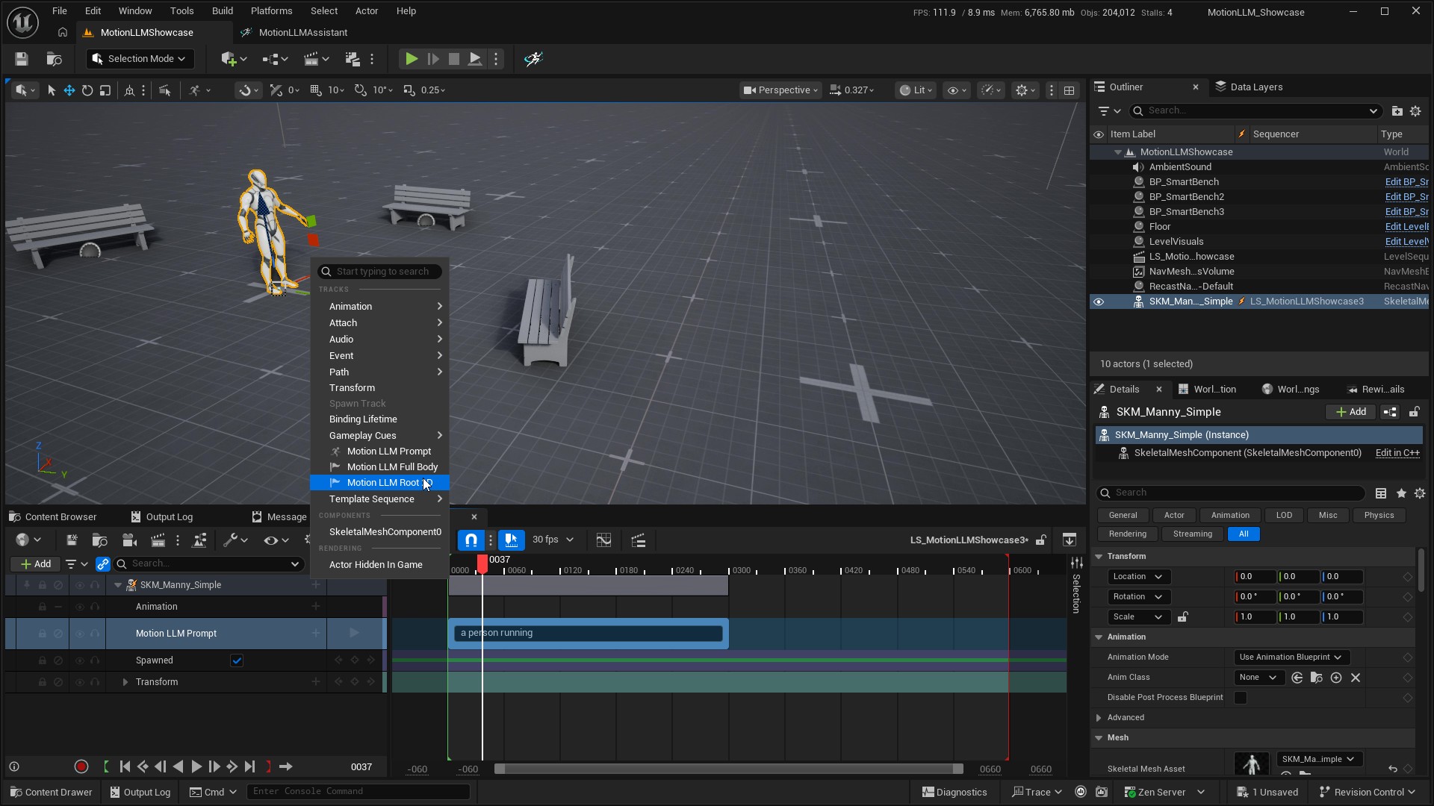Image resolution: width=1434 pixels, height=806 pixels.
Task: Click the Sequencer horizontal range scrollbar
Action: coord(728,769)
